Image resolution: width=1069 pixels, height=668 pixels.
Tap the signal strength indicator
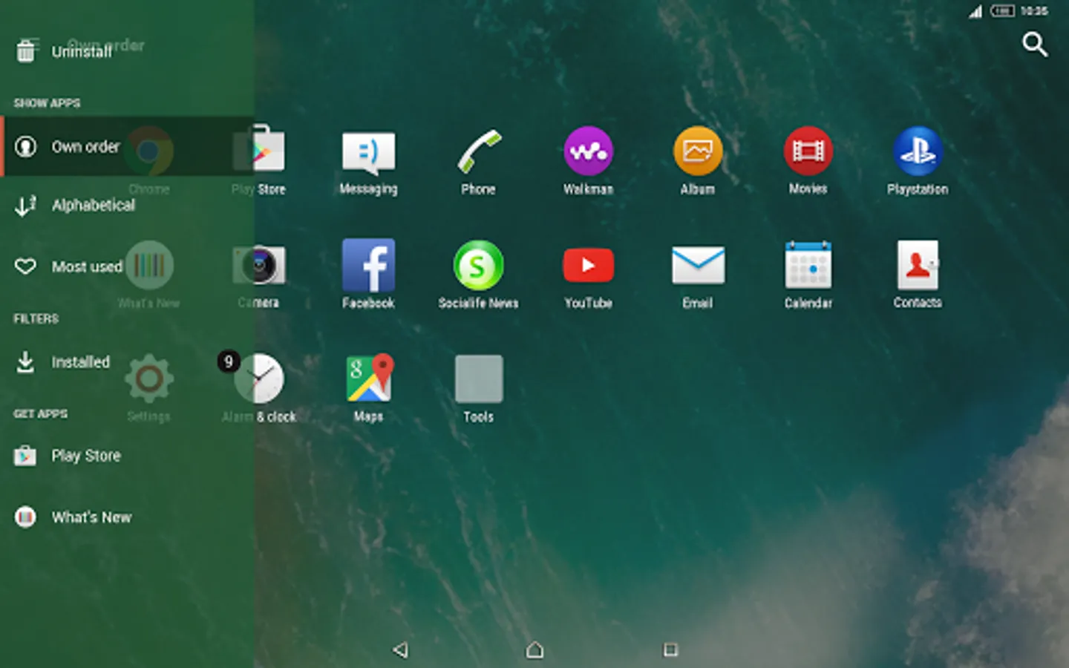975,11
